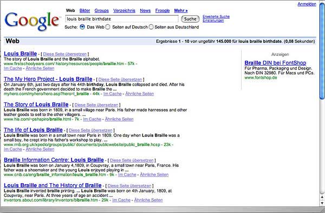
Task: Open 'Im Cache' for myhero.com result
Action: [112, 94]
